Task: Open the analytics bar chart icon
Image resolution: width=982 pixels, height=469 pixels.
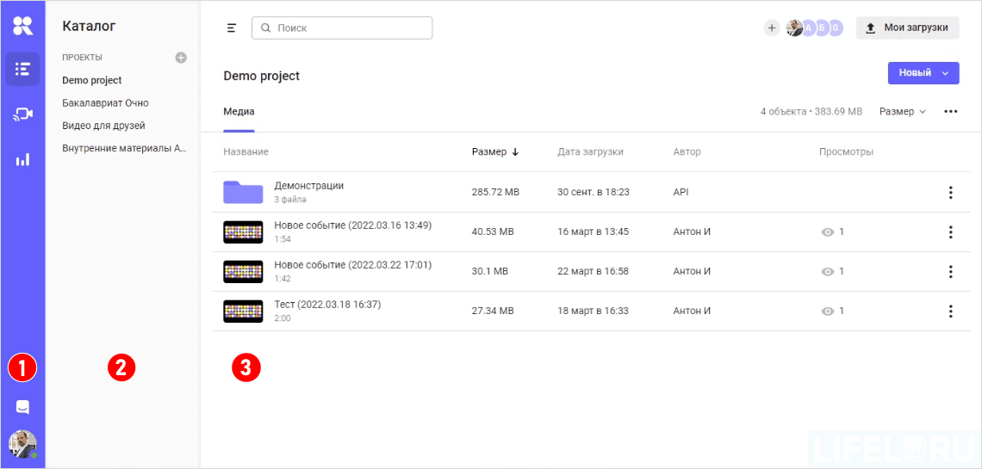Action: [x=22, y=159]
